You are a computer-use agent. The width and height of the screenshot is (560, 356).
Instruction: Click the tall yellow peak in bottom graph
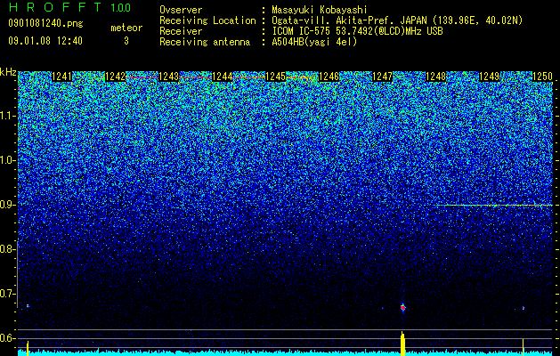[402, 344]
